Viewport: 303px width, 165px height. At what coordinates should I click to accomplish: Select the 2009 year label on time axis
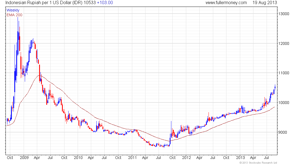coord(24,158)
